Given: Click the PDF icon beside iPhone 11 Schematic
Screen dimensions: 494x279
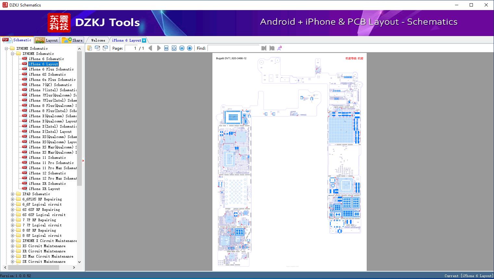Looking at the screenshot, I should 24,158.
